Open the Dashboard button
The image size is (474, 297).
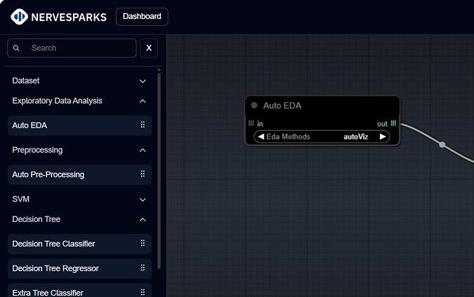(x=142, y=16)
